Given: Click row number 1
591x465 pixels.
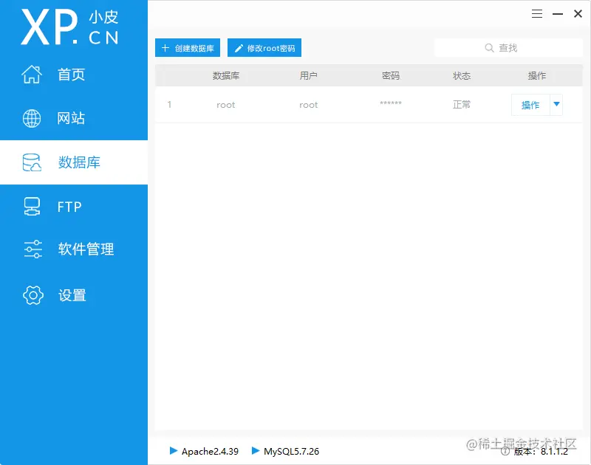Looking at the screenshot, I should pos(170,104).
